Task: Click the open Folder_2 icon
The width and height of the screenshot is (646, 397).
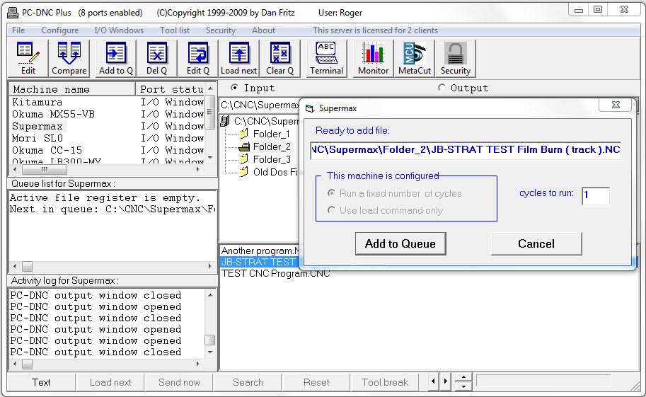Action: (244, 146)
